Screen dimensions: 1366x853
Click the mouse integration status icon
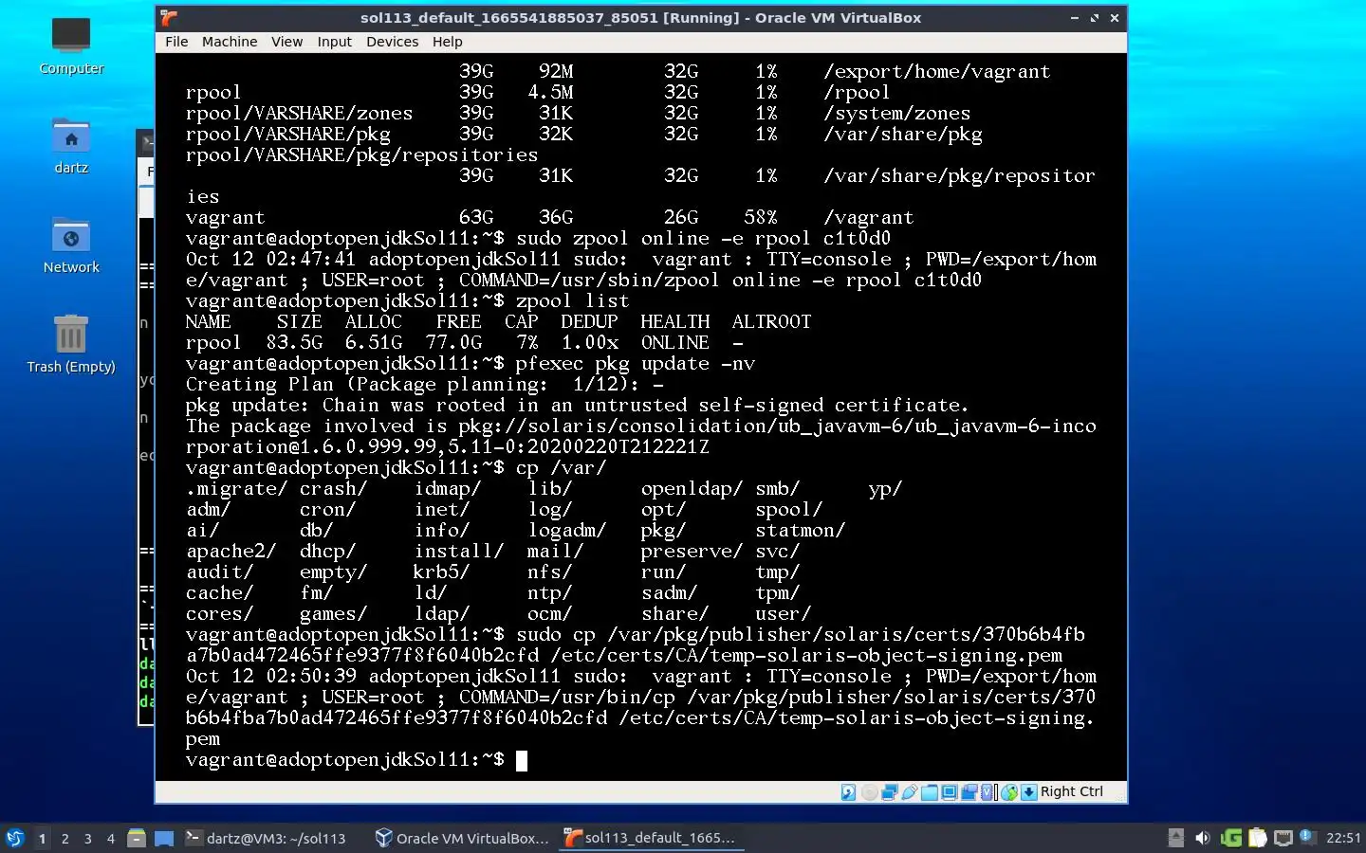tap(1009, 792)
